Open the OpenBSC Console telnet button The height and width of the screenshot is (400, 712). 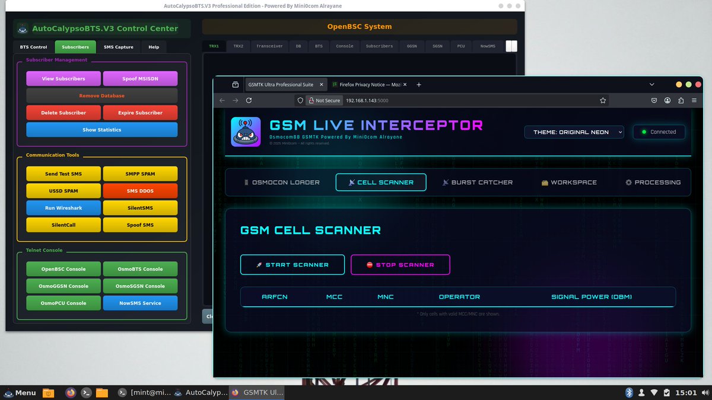(x=63, y=269)
